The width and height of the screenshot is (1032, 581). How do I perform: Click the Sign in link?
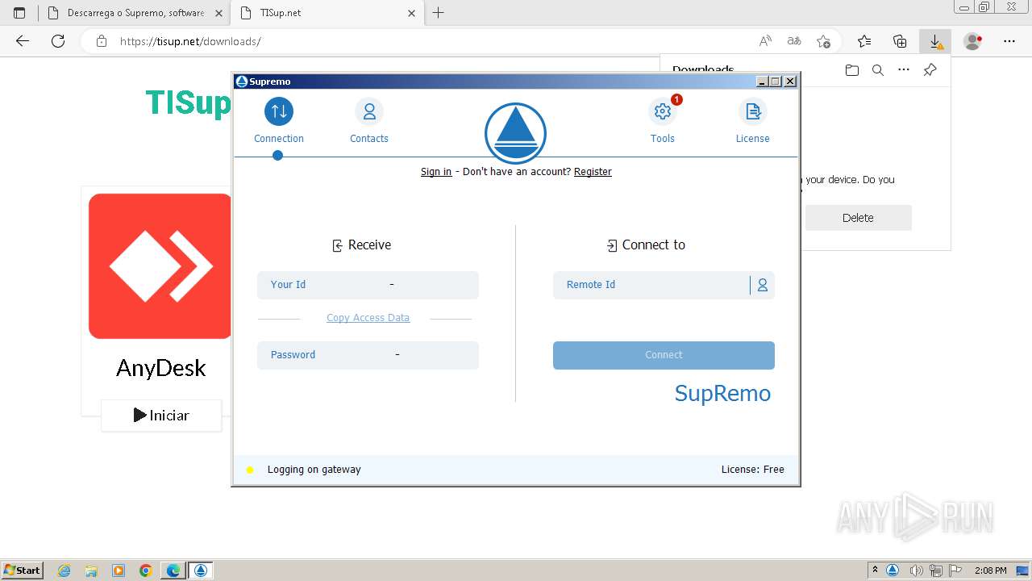(436, 172)
